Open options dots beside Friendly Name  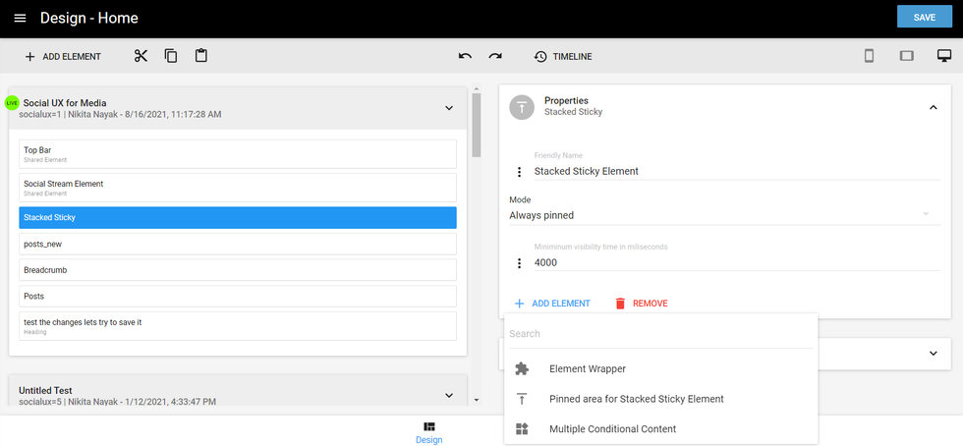[x=520, y=172]
